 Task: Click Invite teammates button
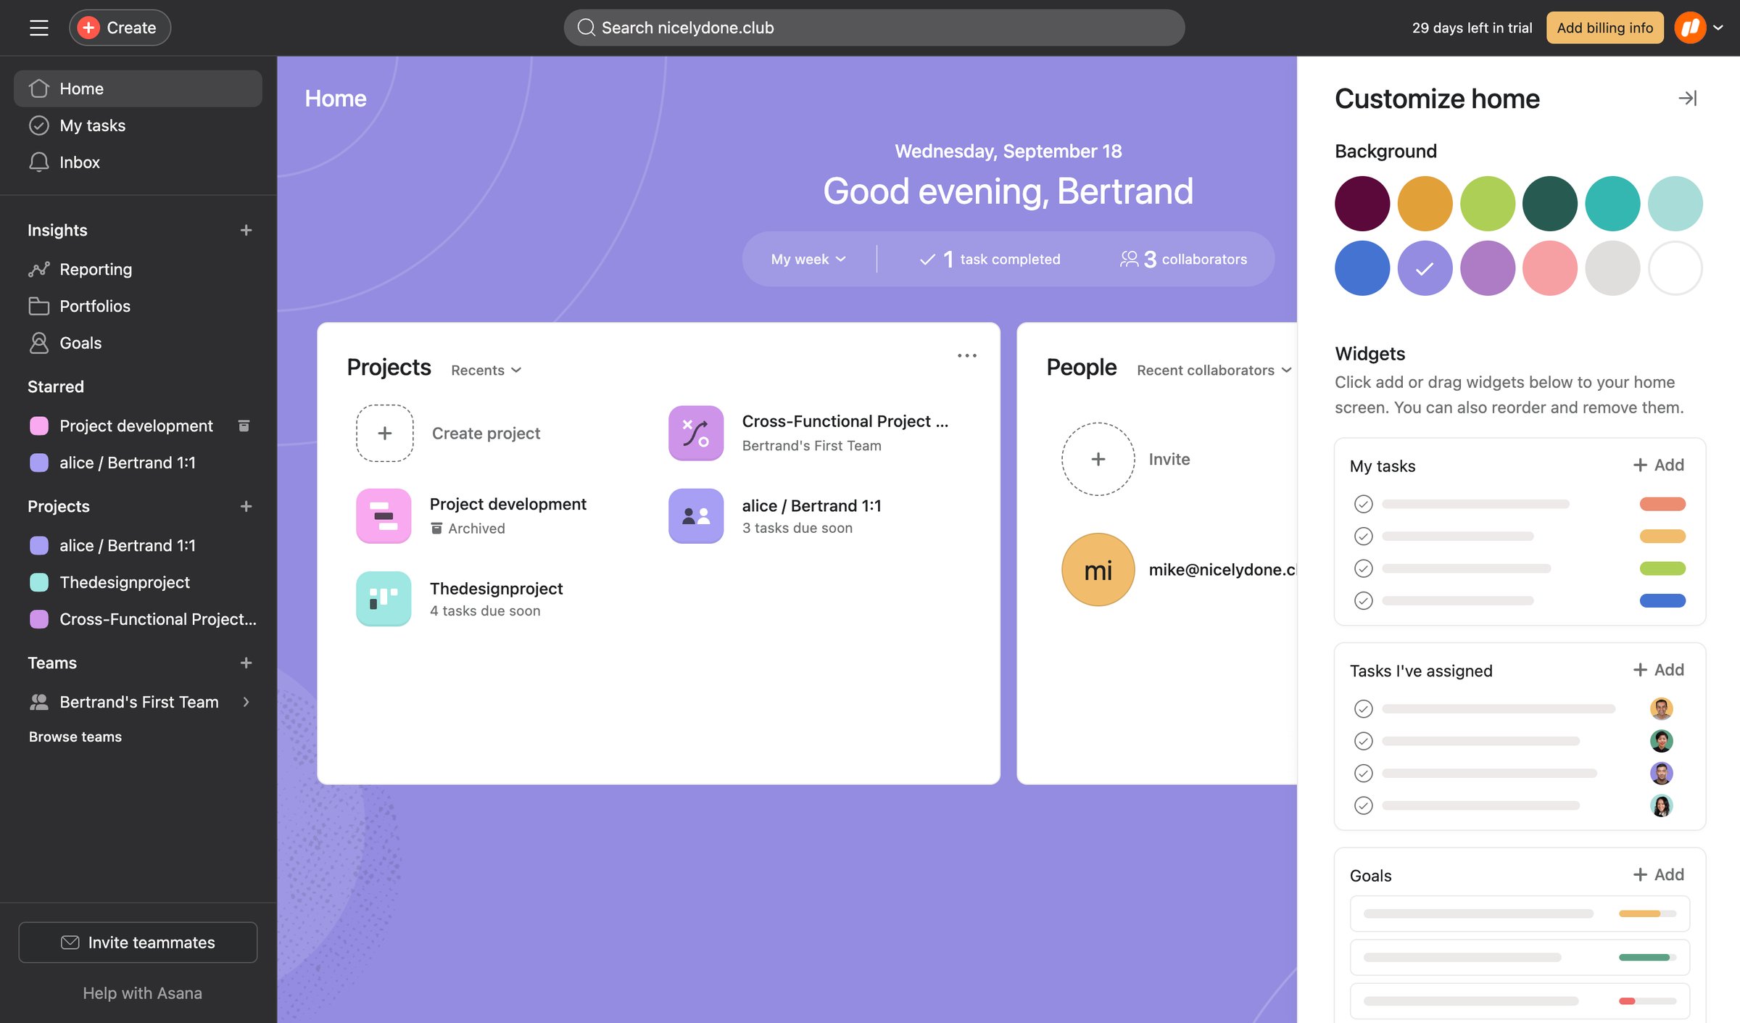click(138, 942)
